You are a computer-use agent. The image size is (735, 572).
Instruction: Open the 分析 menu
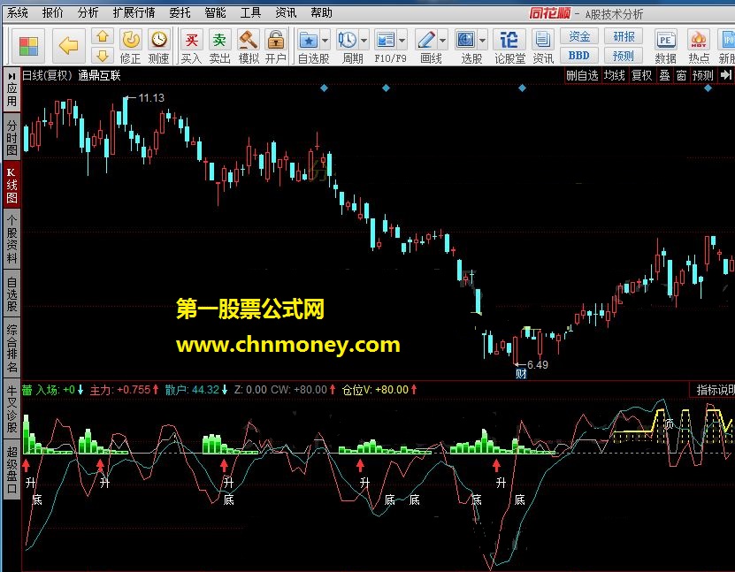(88, 12)
